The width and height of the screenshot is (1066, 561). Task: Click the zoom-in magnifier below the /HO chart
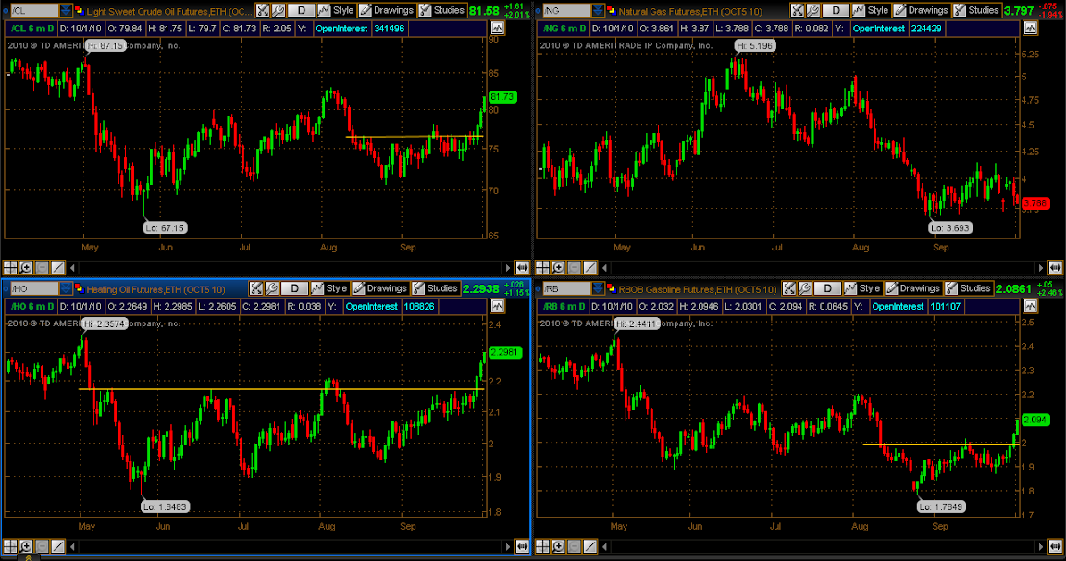pyautogui.click(x=26, y=545)
